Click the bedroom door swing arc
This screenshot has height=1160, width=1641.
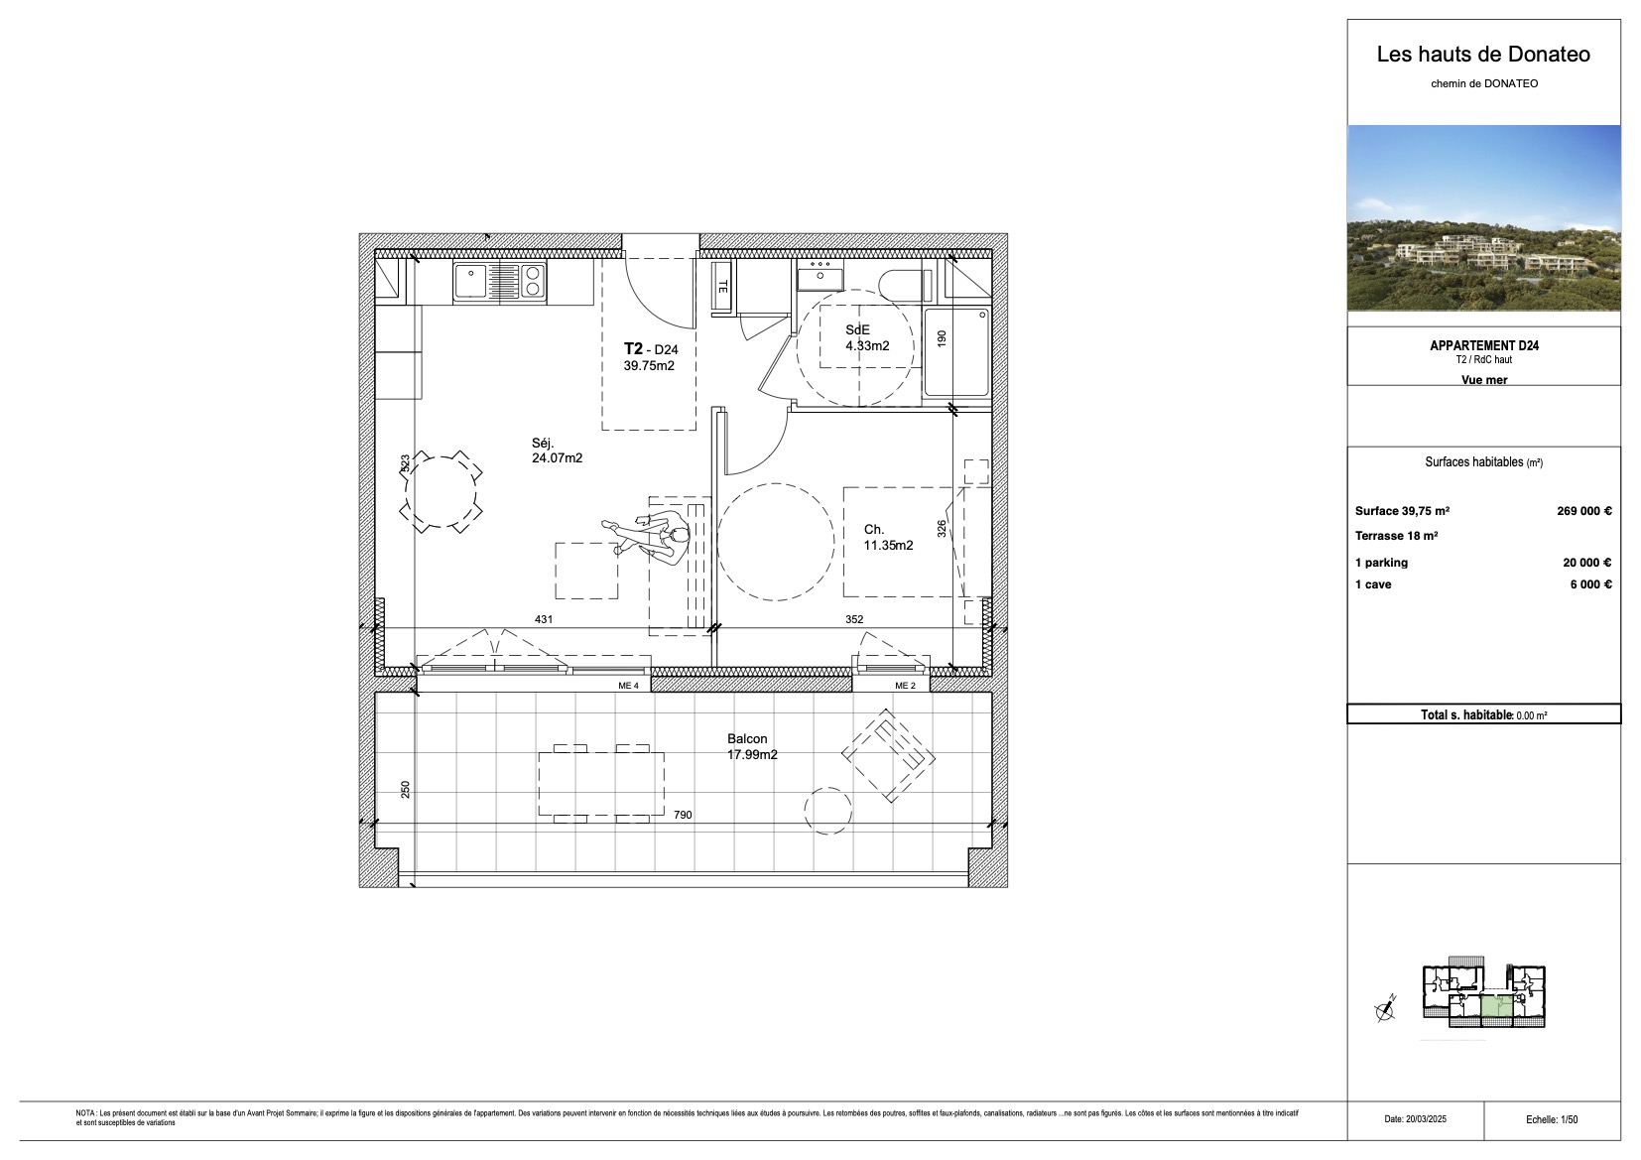coord(758,441)
